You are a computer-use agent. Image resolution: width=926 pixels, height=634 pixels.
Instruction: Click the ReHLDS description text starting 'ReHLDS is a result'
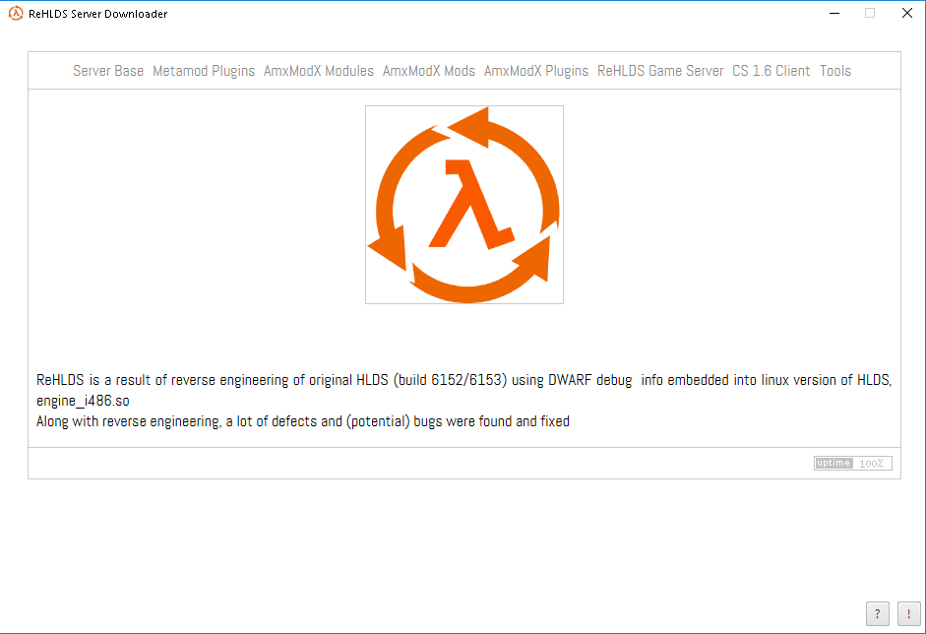tap(464, 390)
